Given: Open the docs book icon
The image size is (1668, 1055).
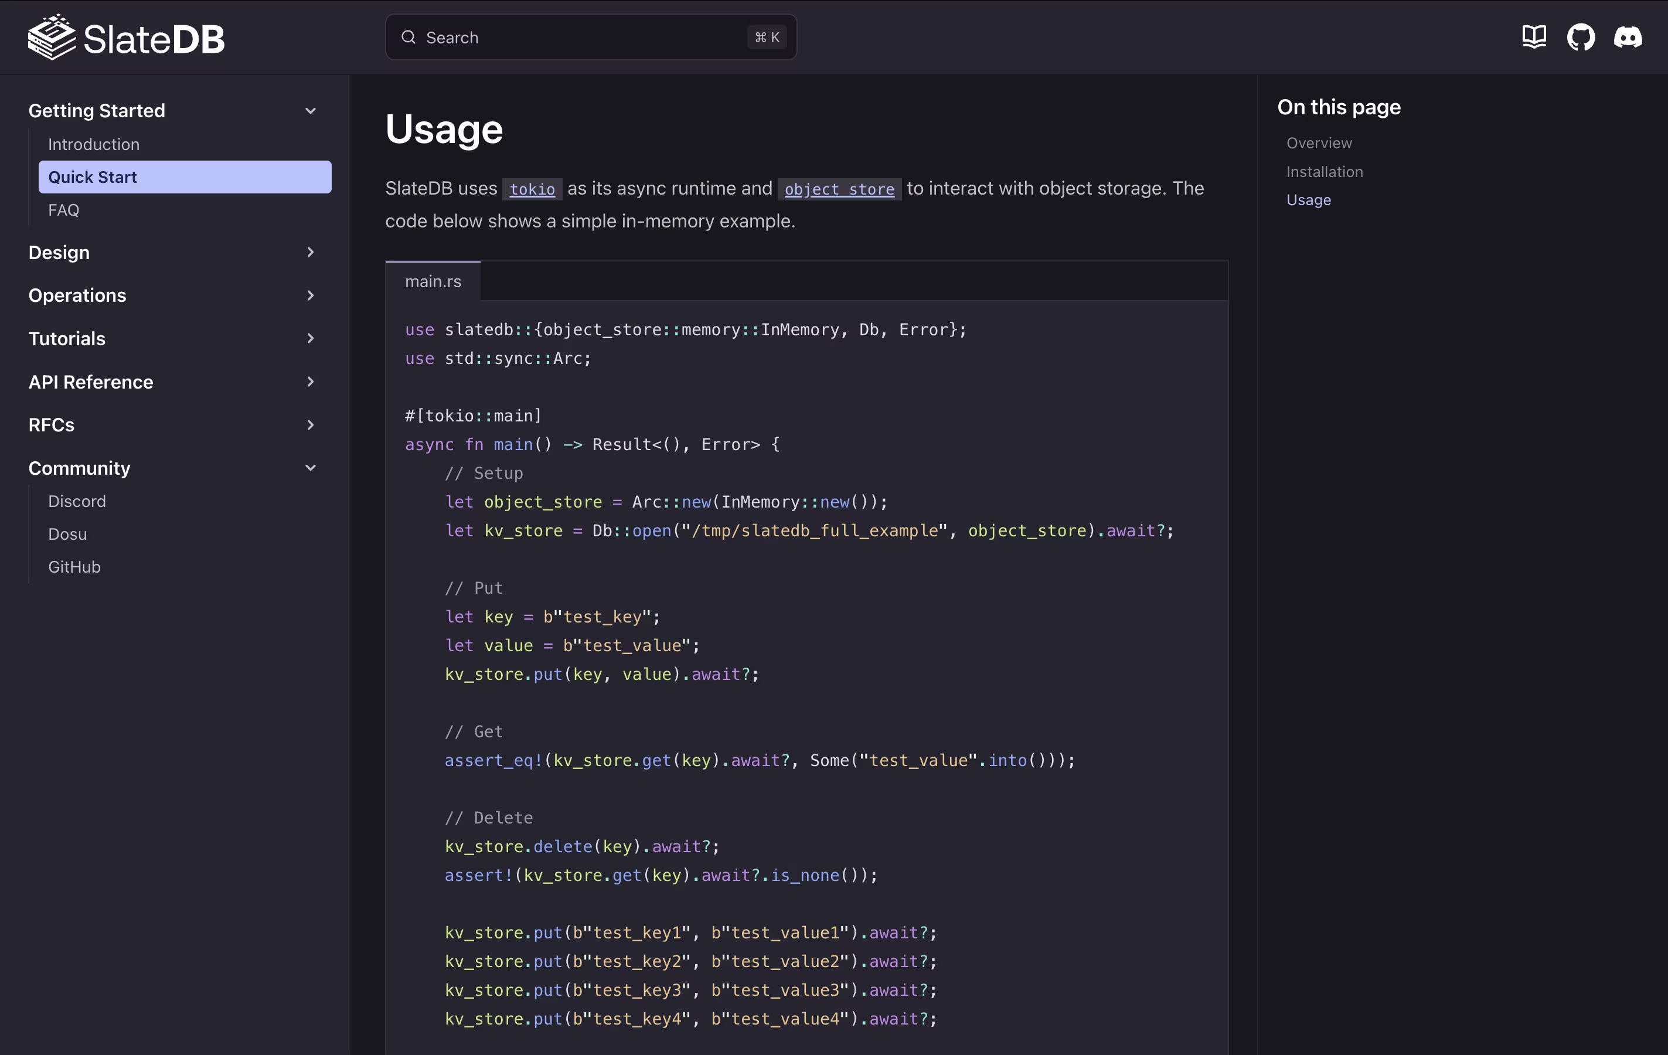Looking at the screenshot, I should coord(1534,38).
